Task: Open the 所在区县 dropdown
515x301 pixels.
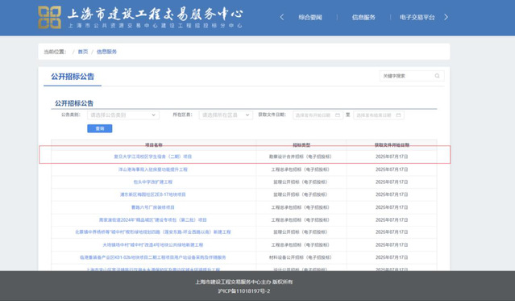Action: point(226,115)
